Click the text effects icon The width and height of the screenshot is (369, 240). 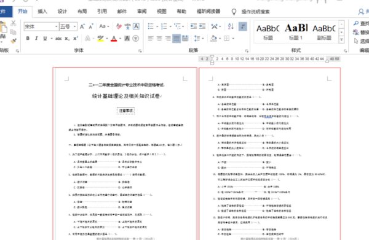[87, 38]
